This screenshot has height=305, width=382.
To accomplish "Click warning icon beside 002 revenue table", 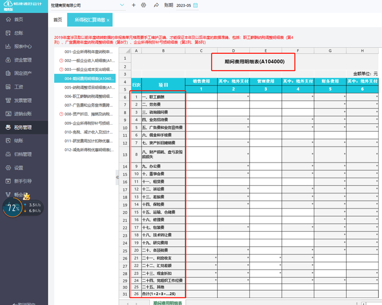I will (x=61, y=61).
